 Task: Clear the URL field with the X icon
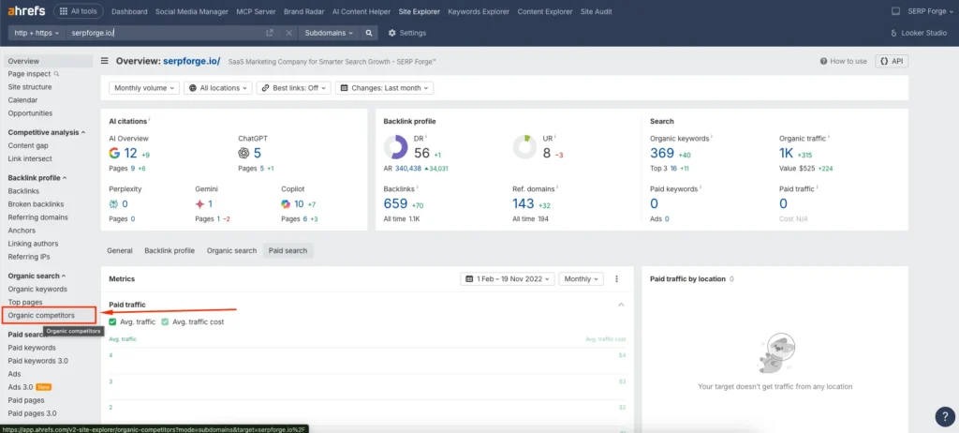[x=288, y=33]
